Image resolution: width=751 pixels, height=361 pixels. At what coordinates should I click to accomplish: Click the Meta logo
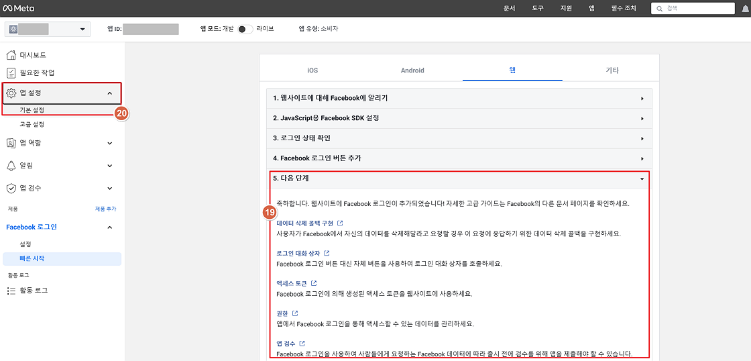(19, 8)
